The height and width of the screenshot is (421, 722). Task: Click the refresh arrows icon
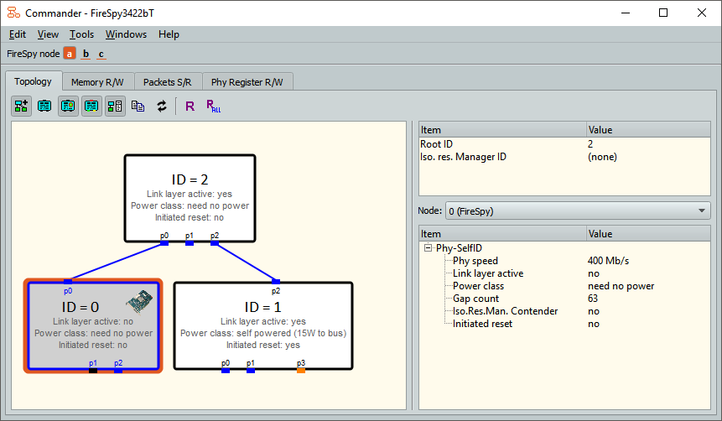coord(162,107)
